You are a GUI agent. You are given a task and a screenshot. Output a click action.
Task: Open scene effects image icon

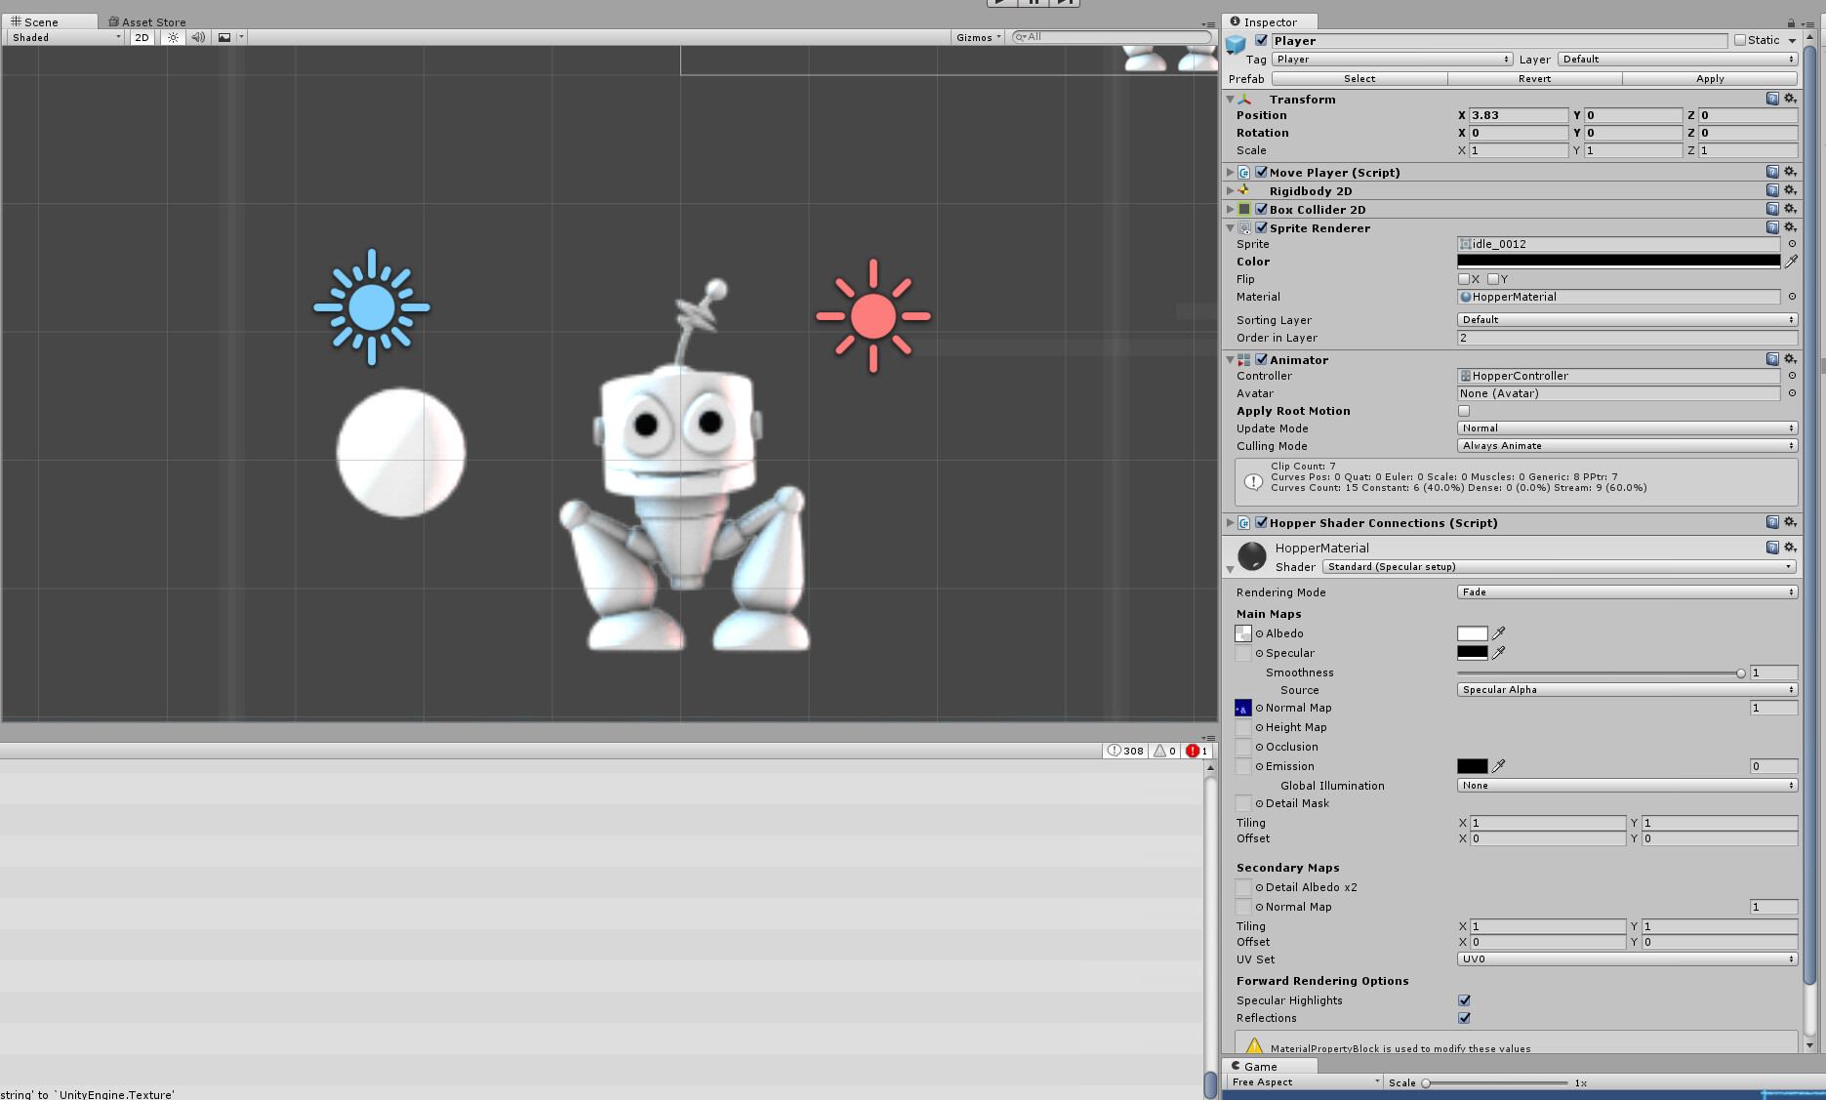[x=224, y=37]
